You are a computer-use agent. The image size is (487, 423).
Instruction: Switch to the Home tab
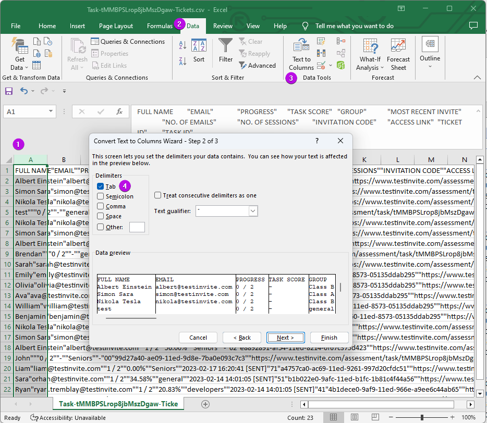point(47,26)
